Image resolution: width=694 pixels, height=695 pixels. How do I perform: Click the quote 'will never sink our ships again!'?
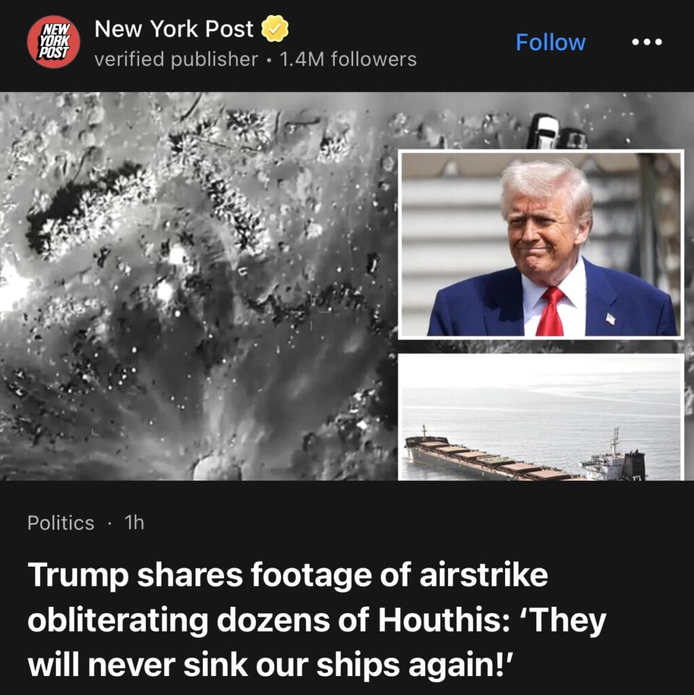270,665
